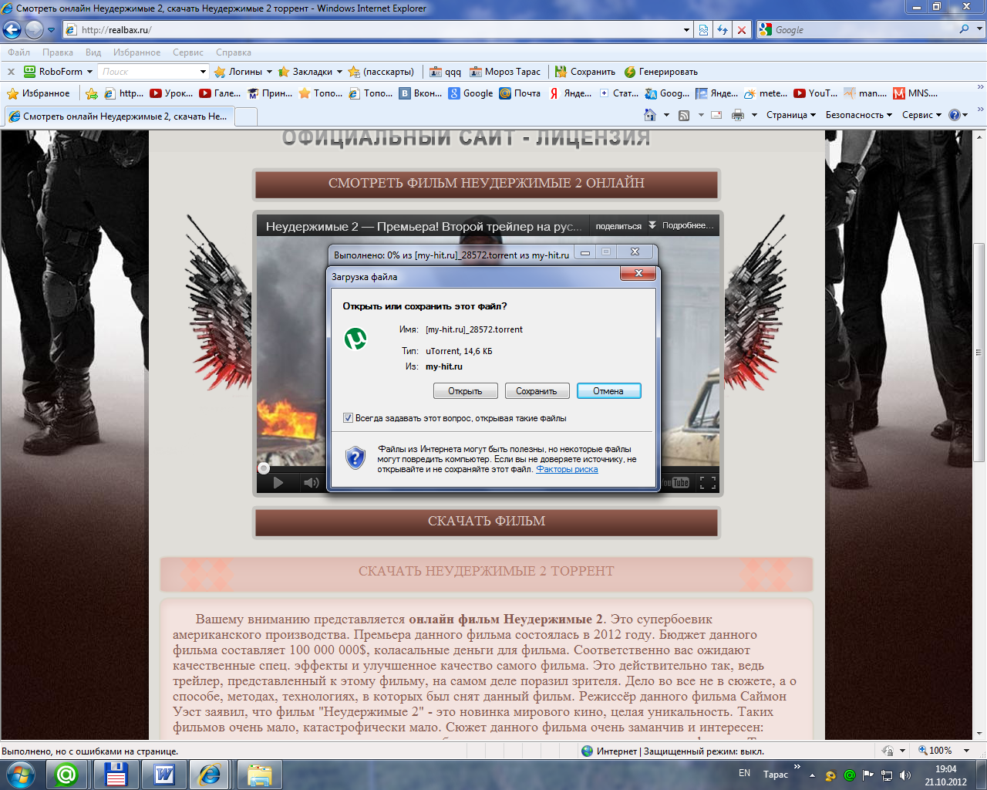
Task: Go back with the browser Back arrow
Action: (x=12, y=30)
